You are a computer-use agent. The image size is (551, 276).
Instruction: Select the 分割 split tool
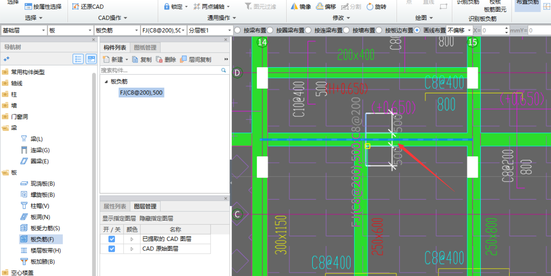tap(351, 7)
